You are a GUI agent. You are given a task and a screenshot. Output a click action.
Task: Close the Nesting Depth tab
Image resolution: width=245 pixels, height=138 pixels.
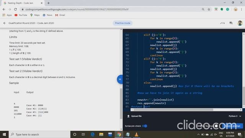(x=42, y=3)
